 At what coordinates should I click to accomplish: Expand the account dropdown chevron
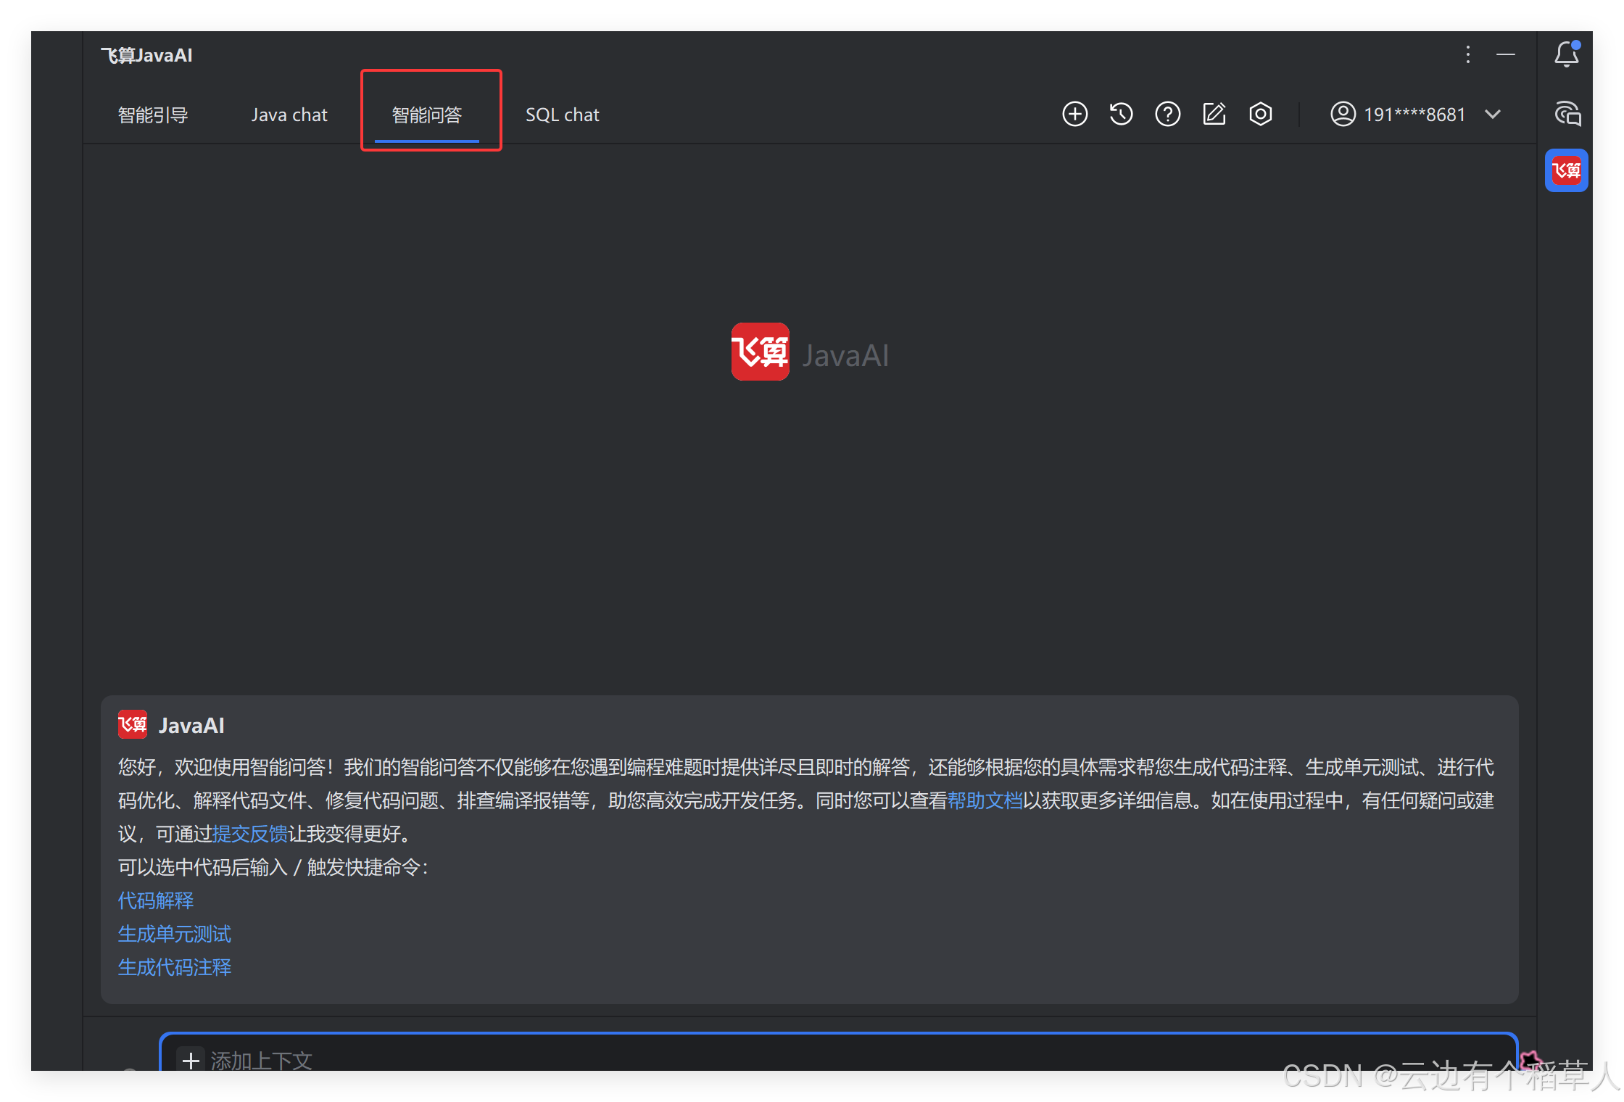pos(1493,115)
